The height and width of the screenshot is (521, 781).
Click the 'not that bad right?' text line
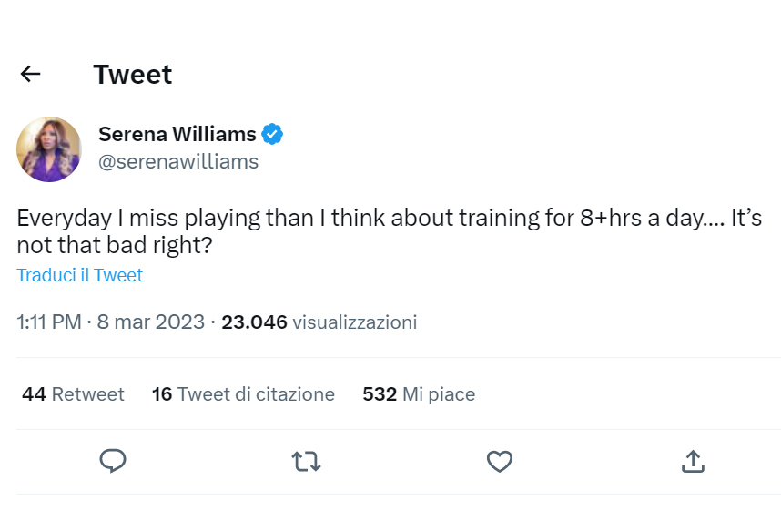pyautogui.click(x=115, y=247)
